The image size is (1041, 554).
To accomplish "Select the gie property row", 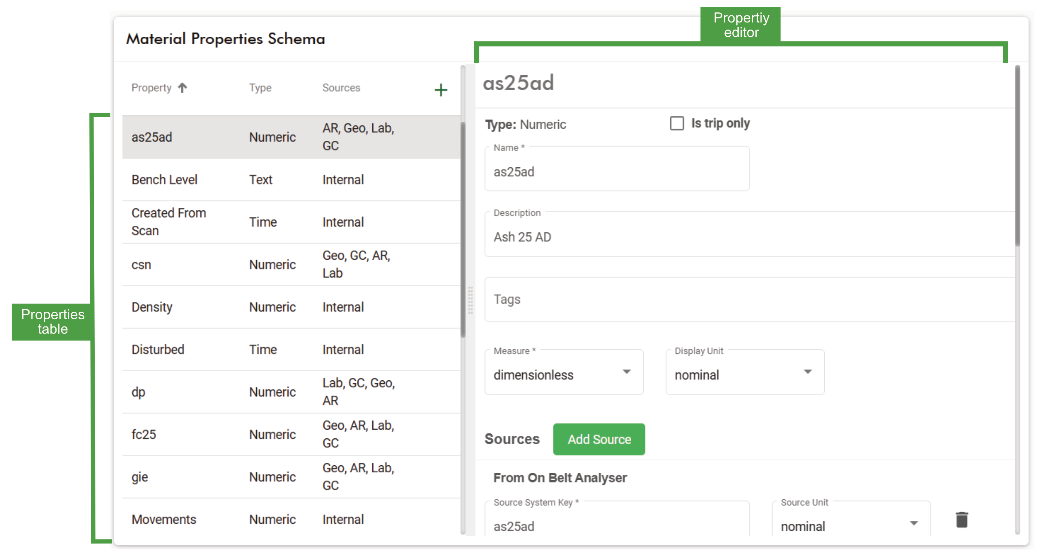I will [291, 477].
